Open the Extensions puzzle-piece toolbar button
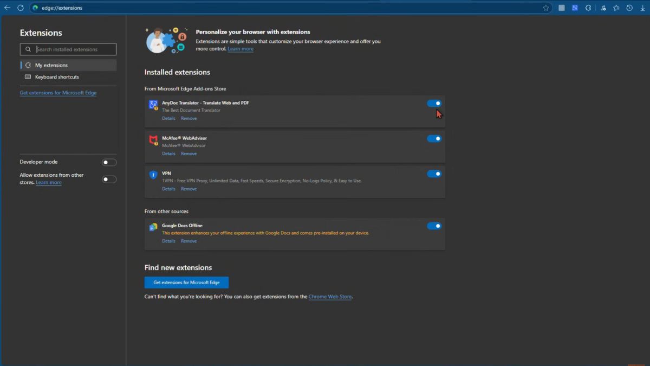Viewport: 650px width, 366px height. tap(588, 8)
